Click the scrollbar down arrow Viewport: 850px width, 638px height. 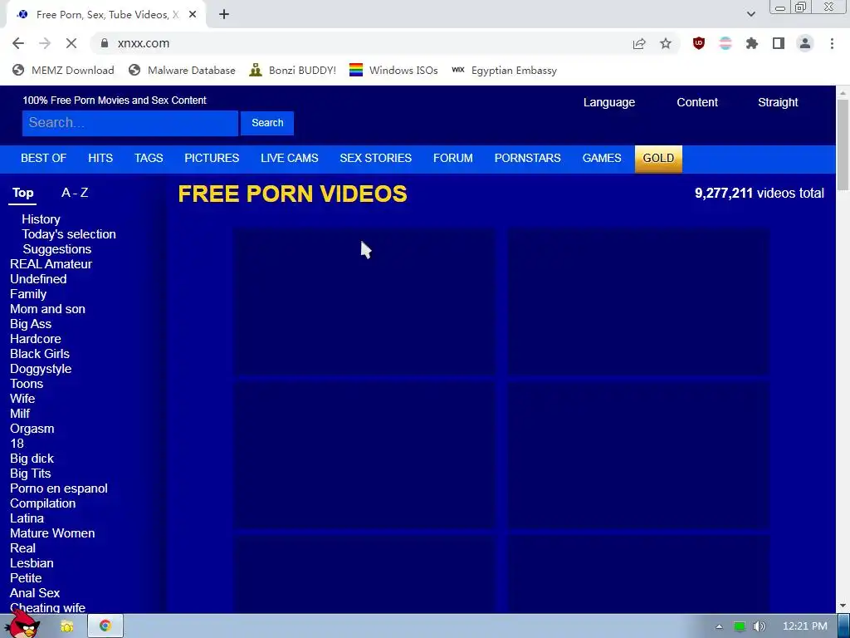point(843,606)
